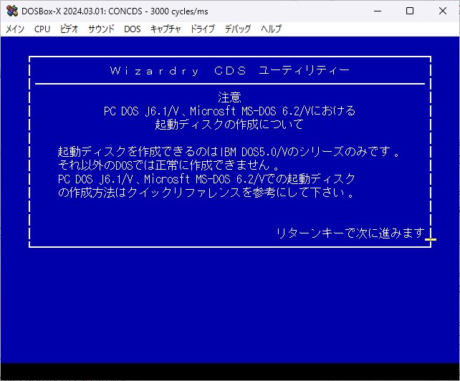Open the メイン menu
The width and height of the screenshot is (460, 381).
[15, 29]
